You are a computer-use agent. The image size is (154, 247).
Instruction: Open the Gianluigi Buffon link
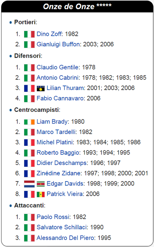58,44
